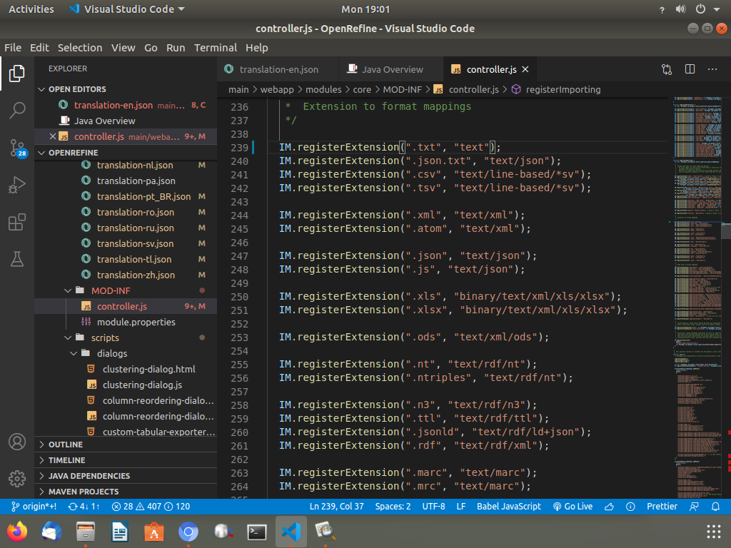Synchronize changes 4 down 1 up
The width and height of the screenshot is (731, 548).
click(84, 507)
